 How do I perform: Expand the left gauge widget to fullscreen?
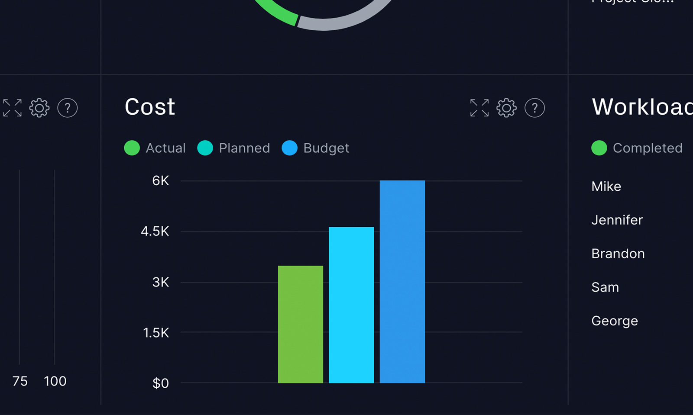pos(12,108)
